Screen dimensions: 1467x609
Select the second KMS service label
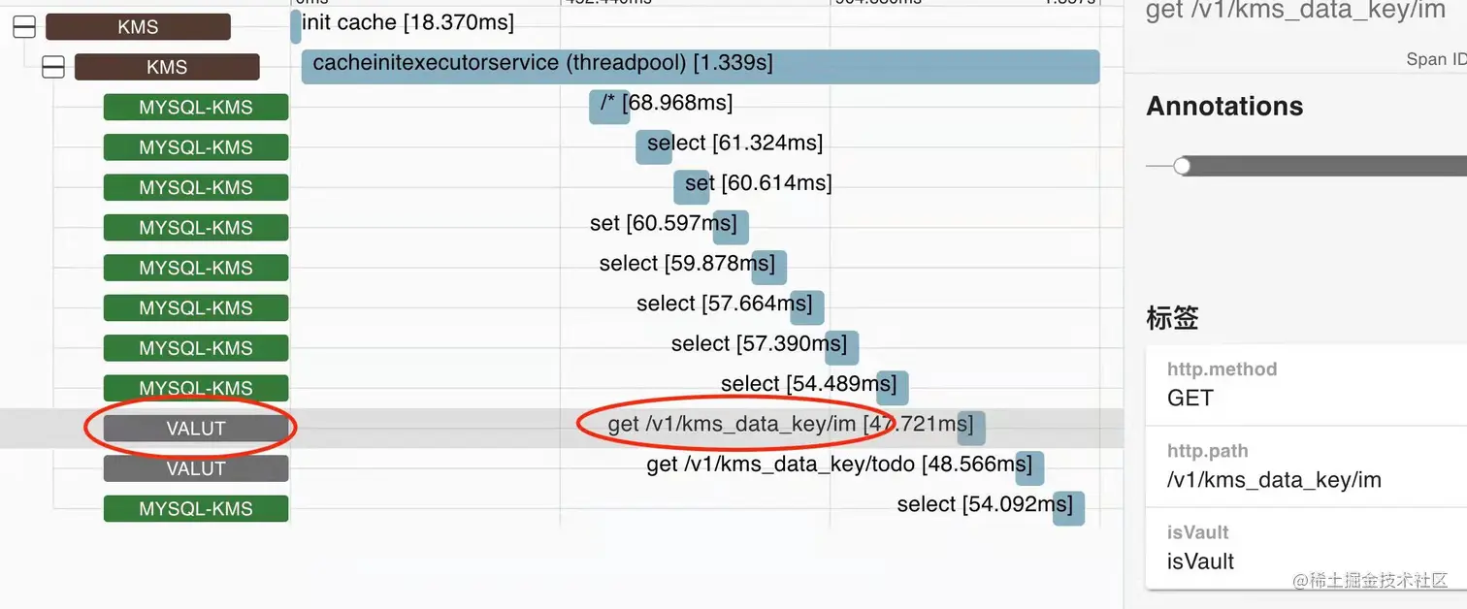tap(167, 67)
